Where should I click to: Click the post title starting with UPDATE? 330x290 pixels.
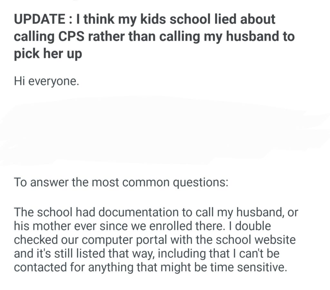[145, 19]
